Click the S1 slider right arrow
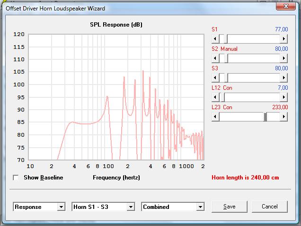Image resolution: width=301 pixels, height=226 pixels. tap(283, 39)
